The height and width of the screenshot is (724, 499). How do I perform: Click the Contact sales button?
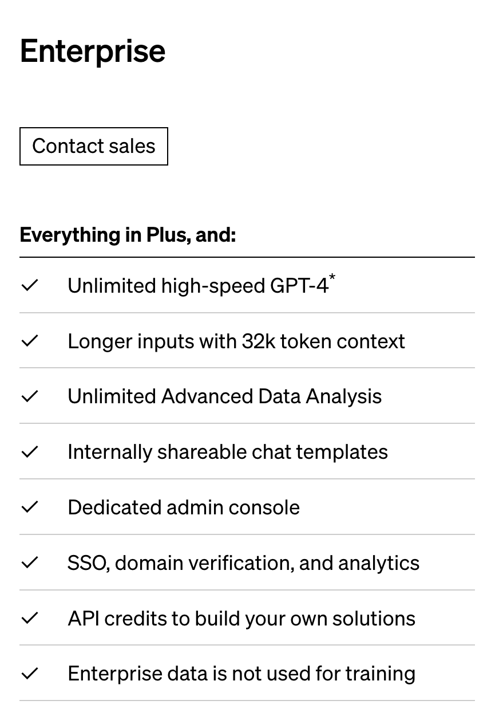(94, 146)
